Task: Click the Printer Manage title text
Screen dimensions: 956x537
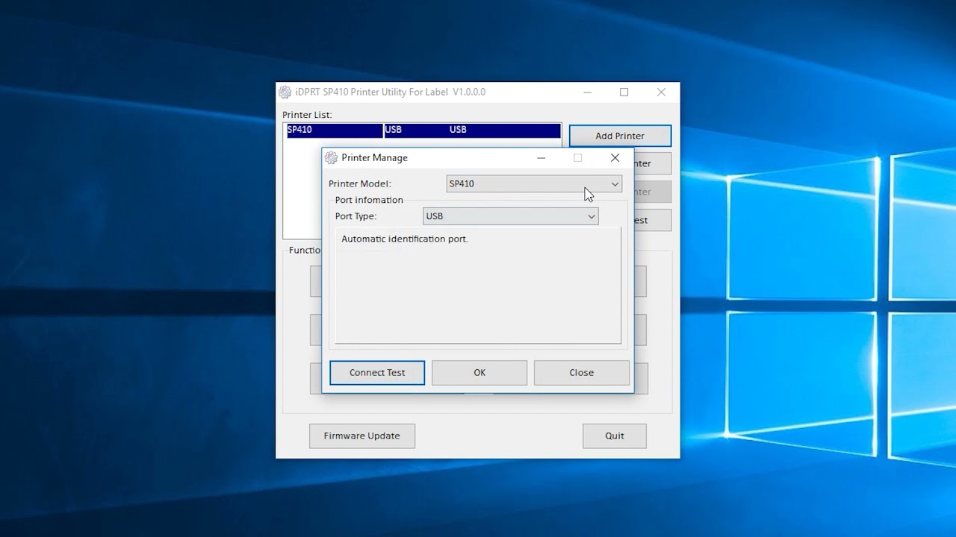Action: pyautogui.click(x=374, y=158)
